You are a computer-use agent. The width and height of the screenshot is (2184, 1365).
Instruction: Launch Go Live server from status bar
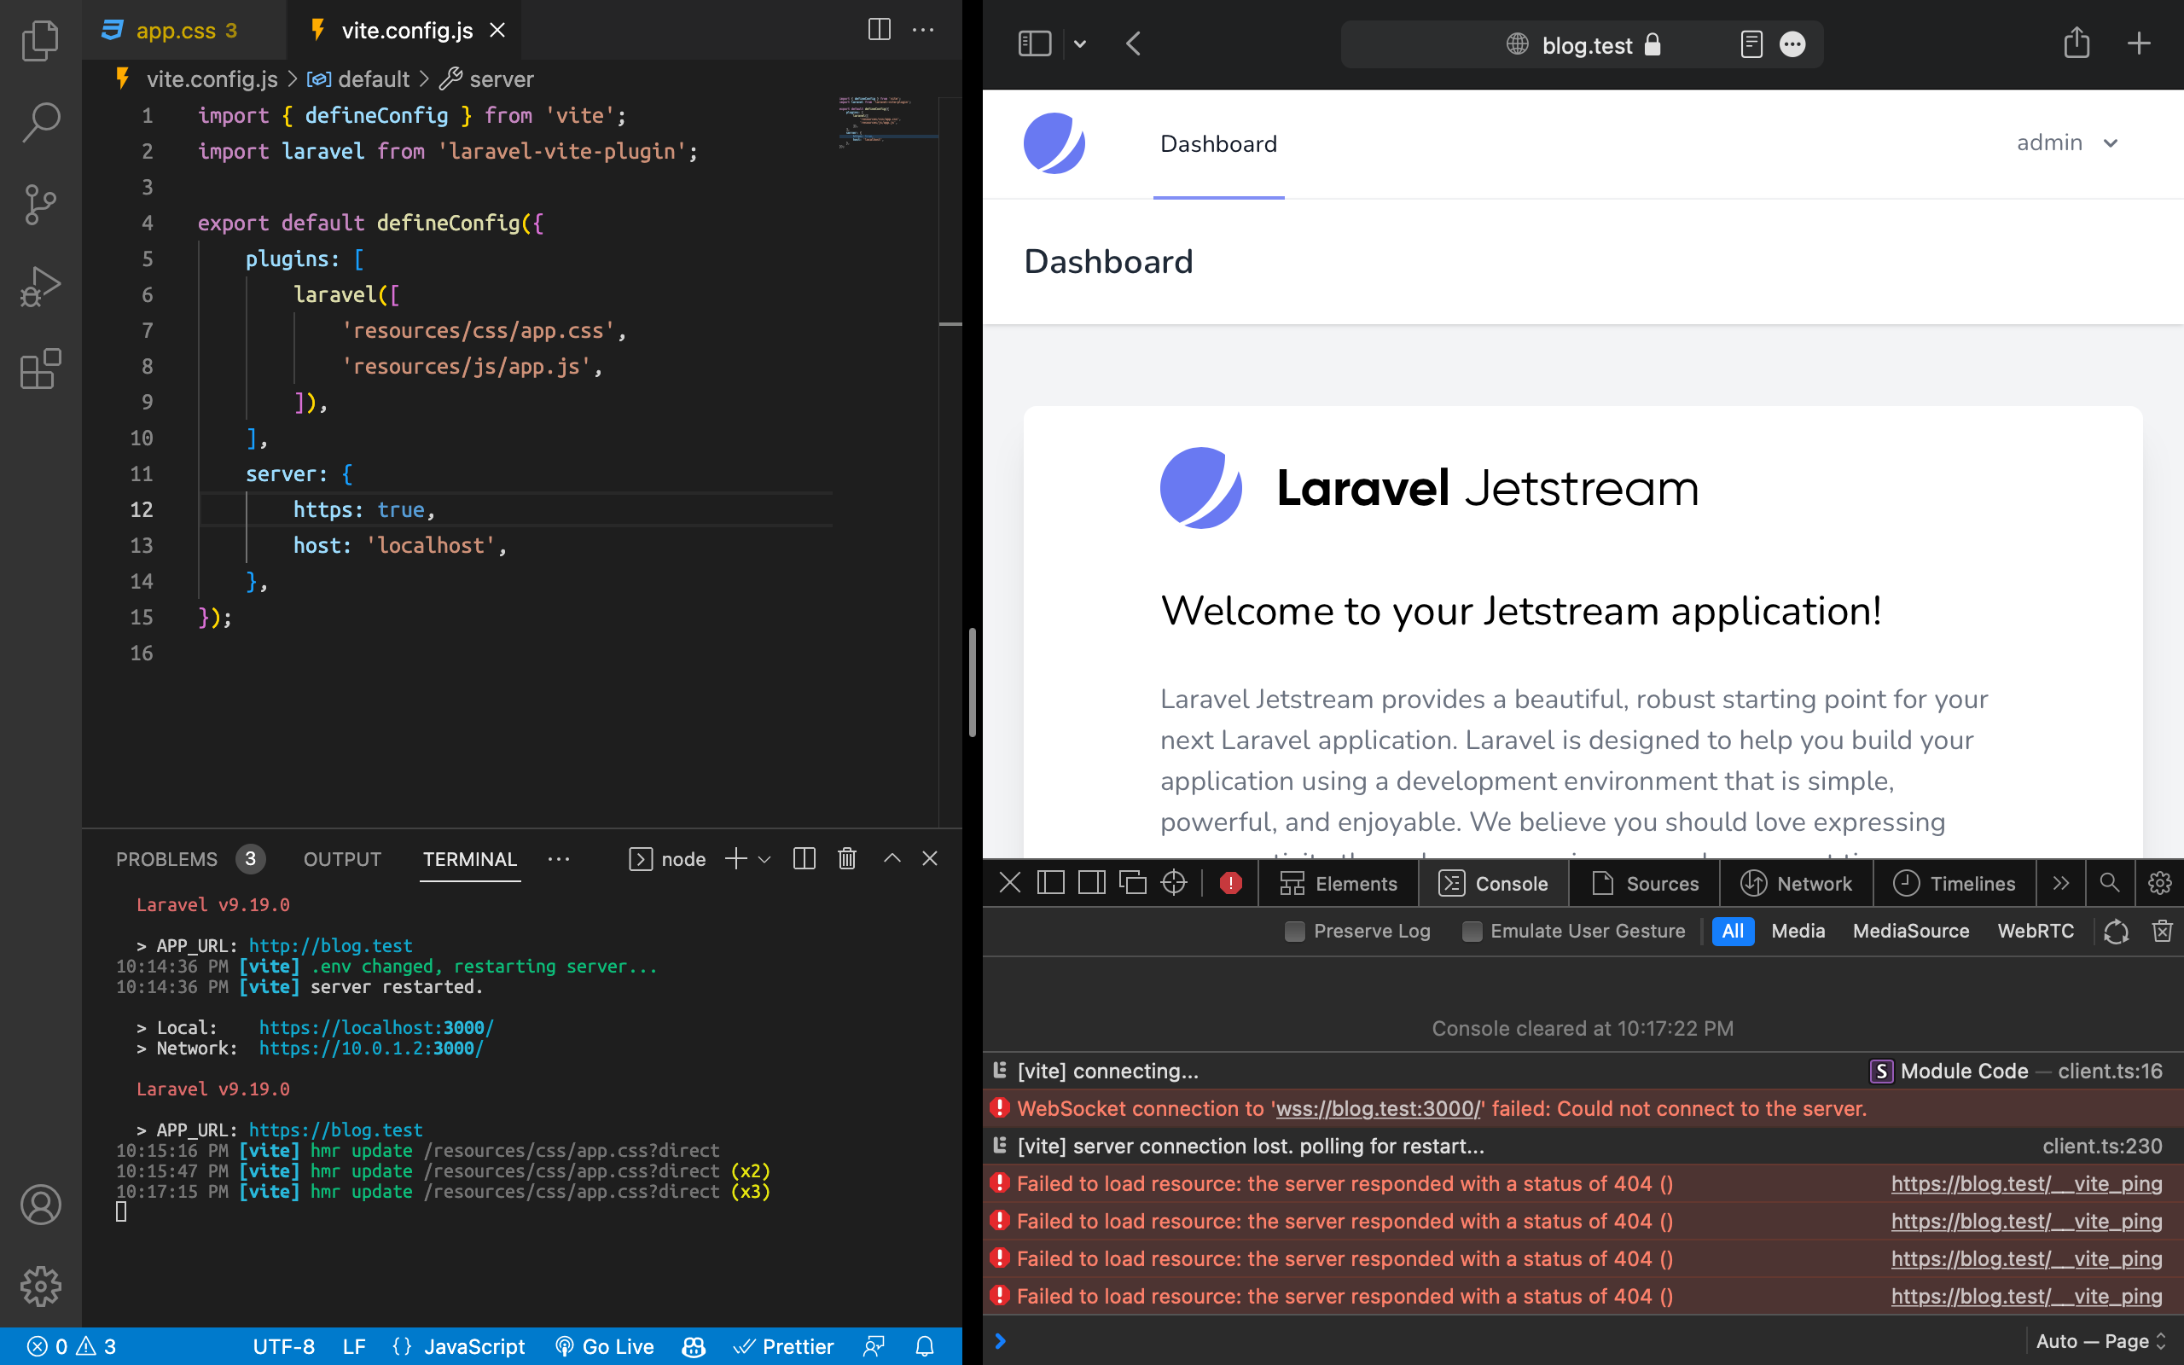click(606, 1346)
